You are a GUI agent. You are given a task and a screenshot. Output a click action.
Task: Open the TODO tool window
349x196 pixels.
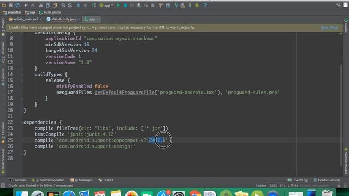(x=106, y=180)
